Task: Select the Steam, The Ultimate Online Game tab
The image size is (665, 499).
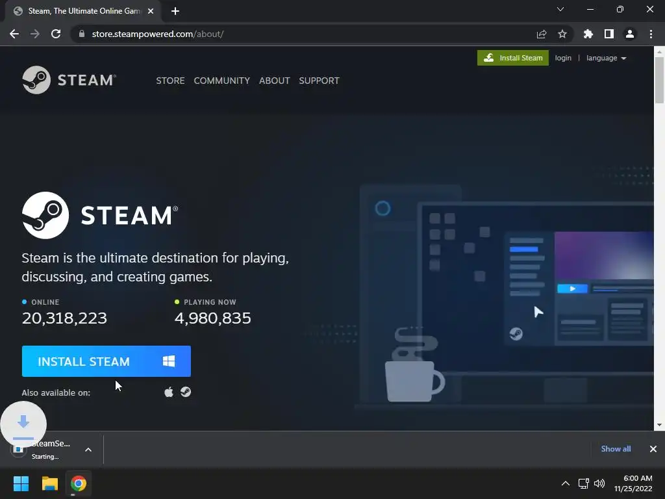Action: tap(83, 11)
